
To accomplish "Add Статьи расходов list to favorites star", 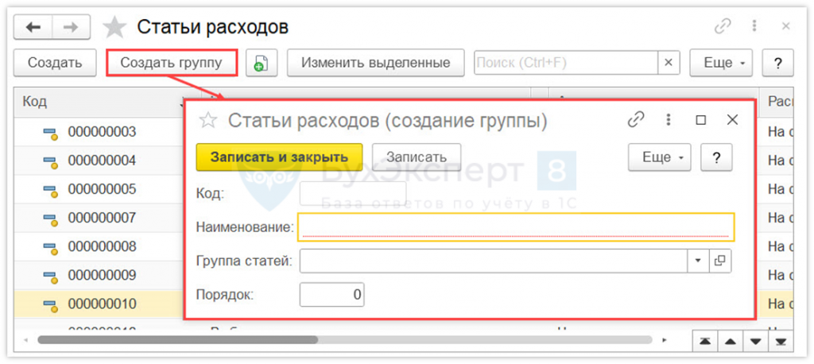I will click(x=114, y=27).
